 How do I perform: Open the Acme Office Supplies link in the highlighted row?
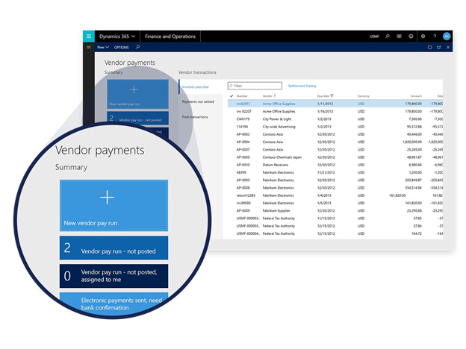(279, 104)
